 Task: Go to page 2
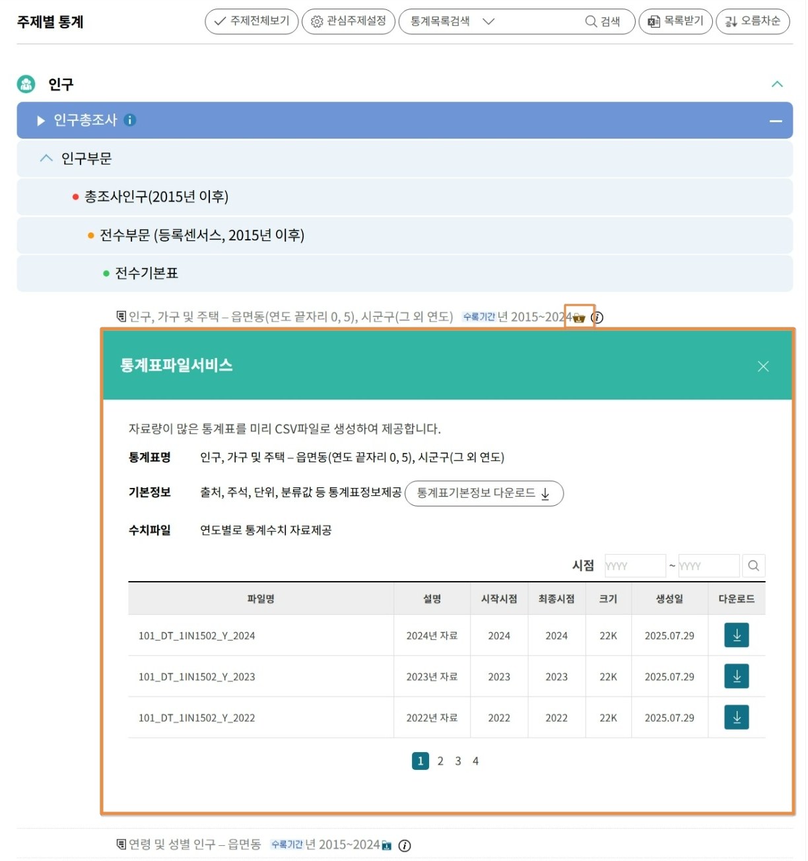pos(440,761)
